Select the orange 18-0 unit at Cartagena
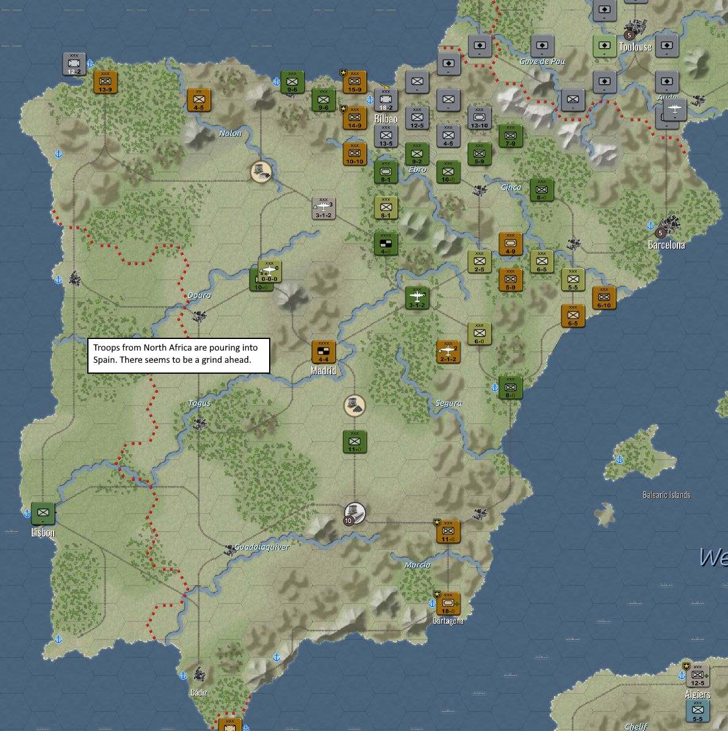 coord(449,604)
